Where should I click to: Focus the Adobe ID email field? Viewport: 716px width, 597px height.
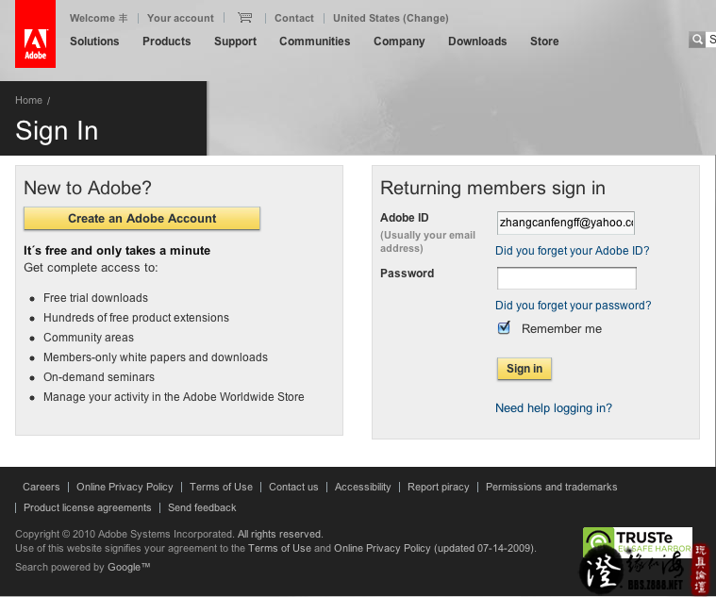coord(566,223)
